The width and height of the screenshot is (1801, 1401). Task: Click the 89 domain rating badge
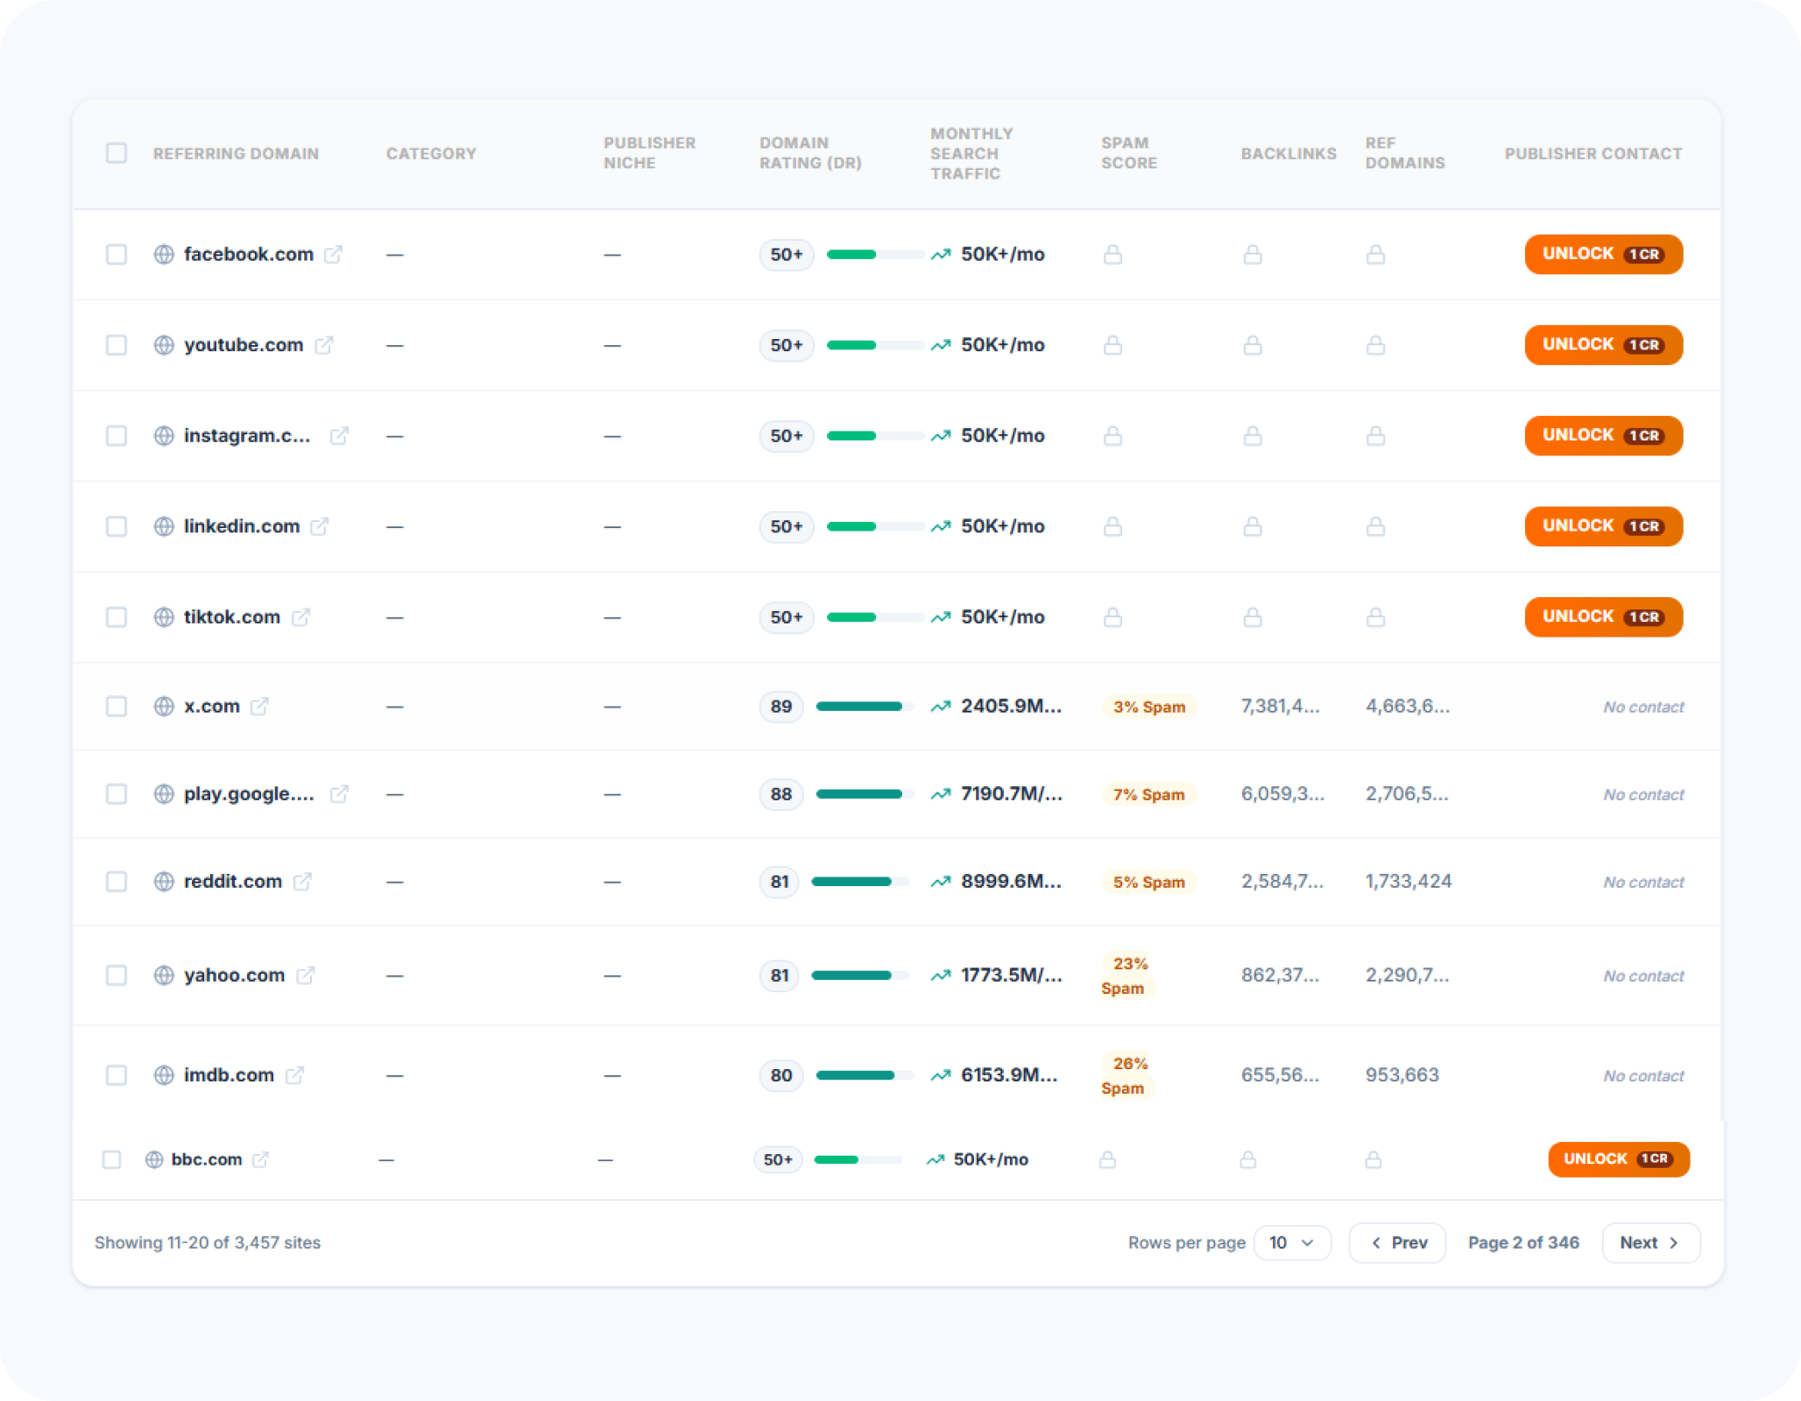pyautogui.click(x=781, y=706)
